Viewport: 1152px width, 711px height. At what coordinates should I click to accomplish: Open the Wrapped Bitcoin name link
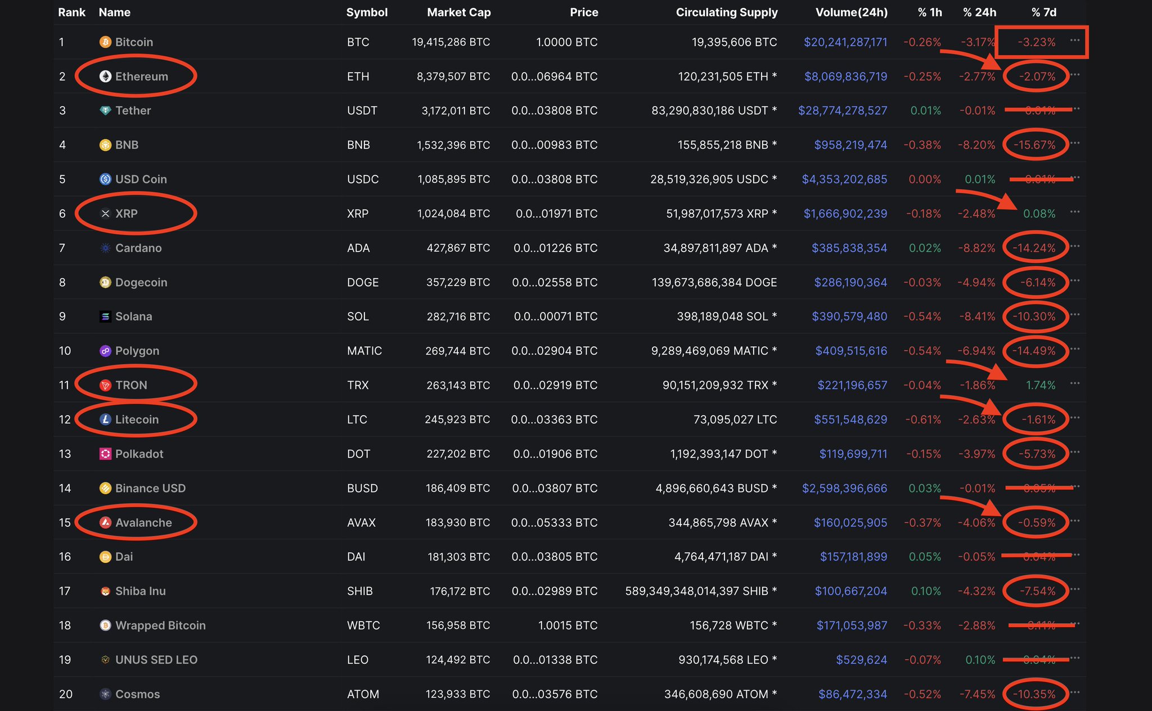coord(160,626)
